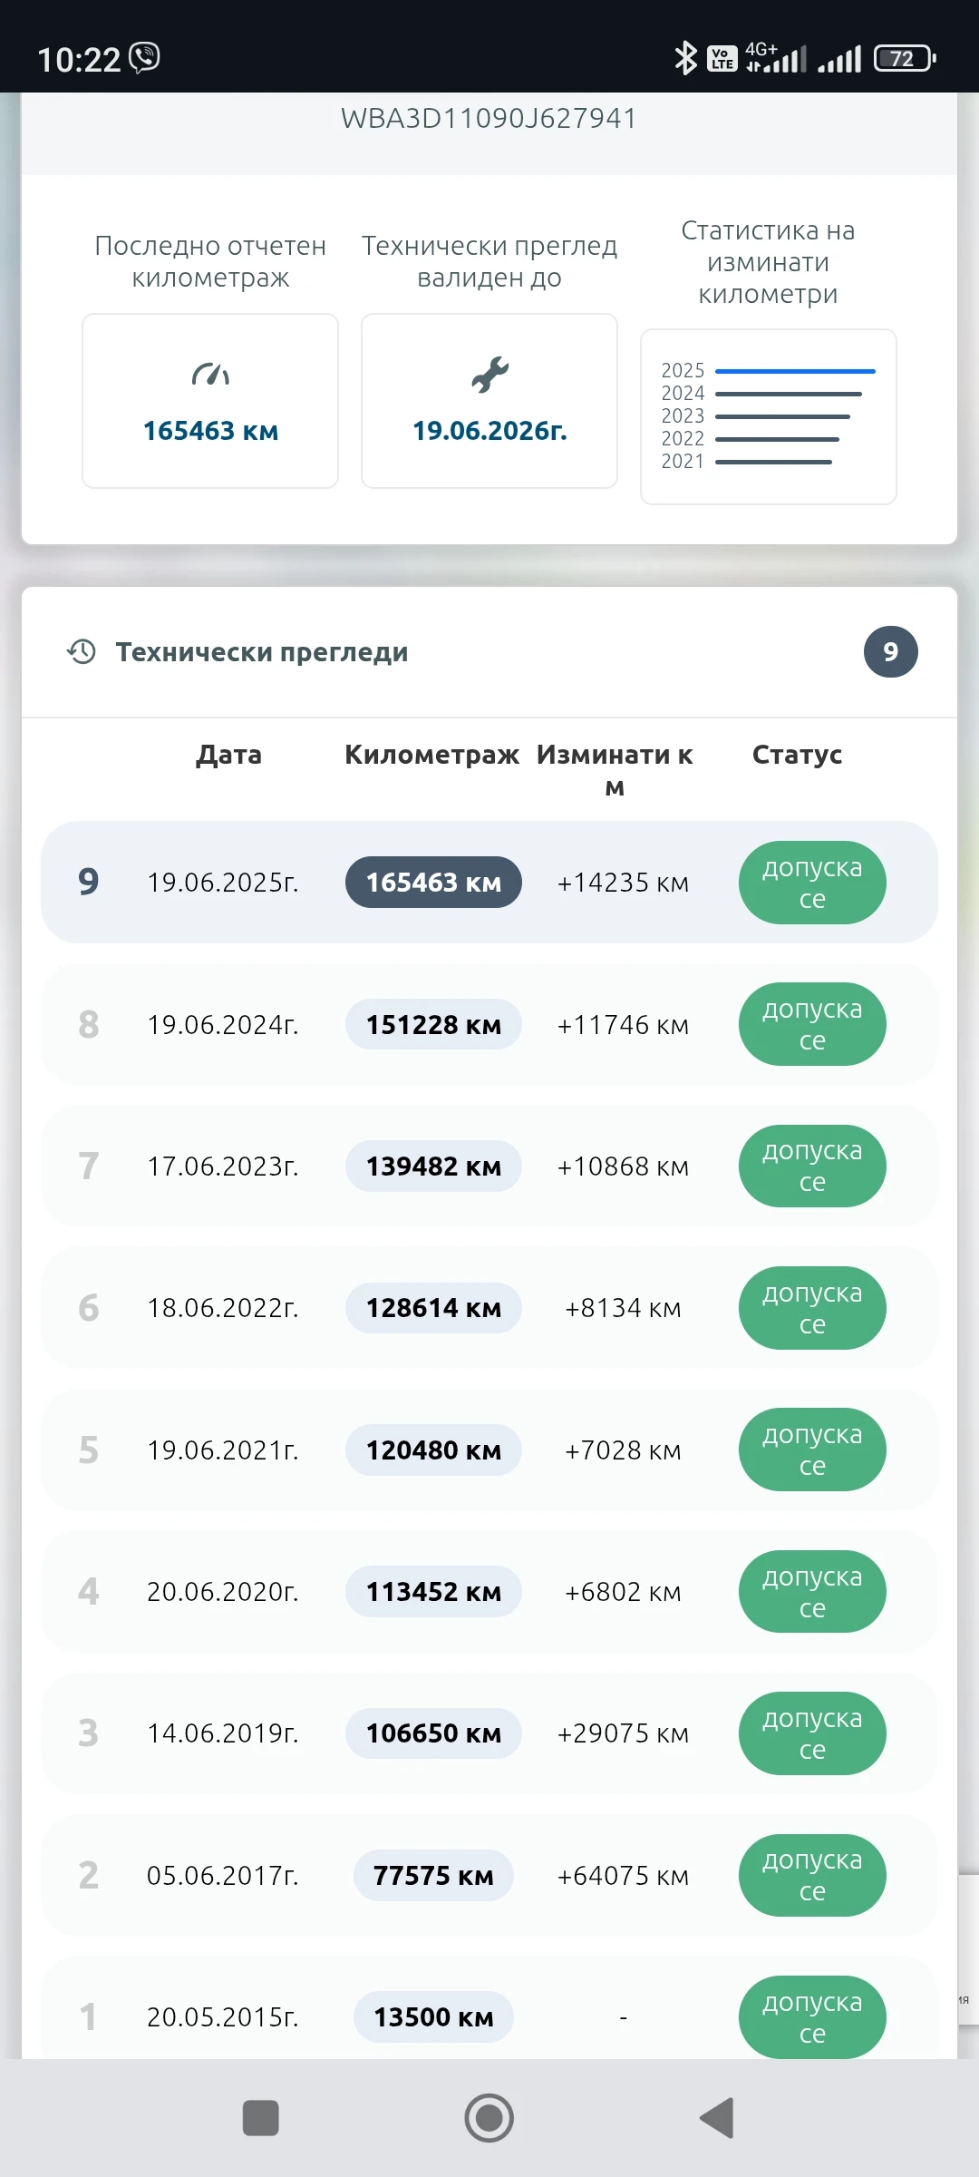Tap the 128614 км mileage pill
979x2177 pixels.
tap(433, 1308)
